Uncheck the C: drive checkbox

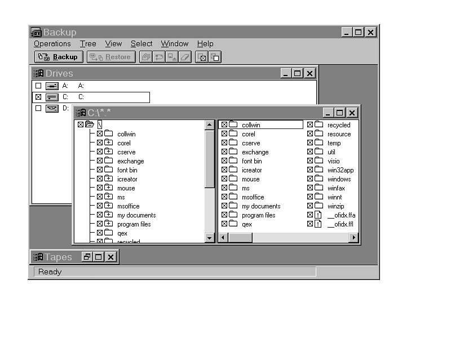point(38,97)
